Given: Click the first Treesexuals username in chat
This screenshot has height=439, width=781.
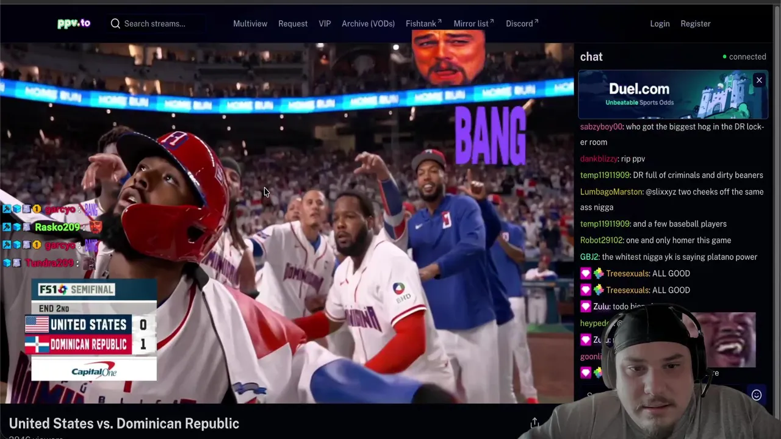Looking at the screenshot, I should coord(628,273).
